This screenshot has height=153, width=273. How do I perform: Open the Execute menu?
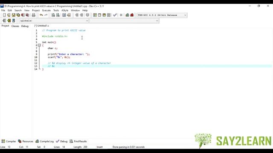(46, 10)
